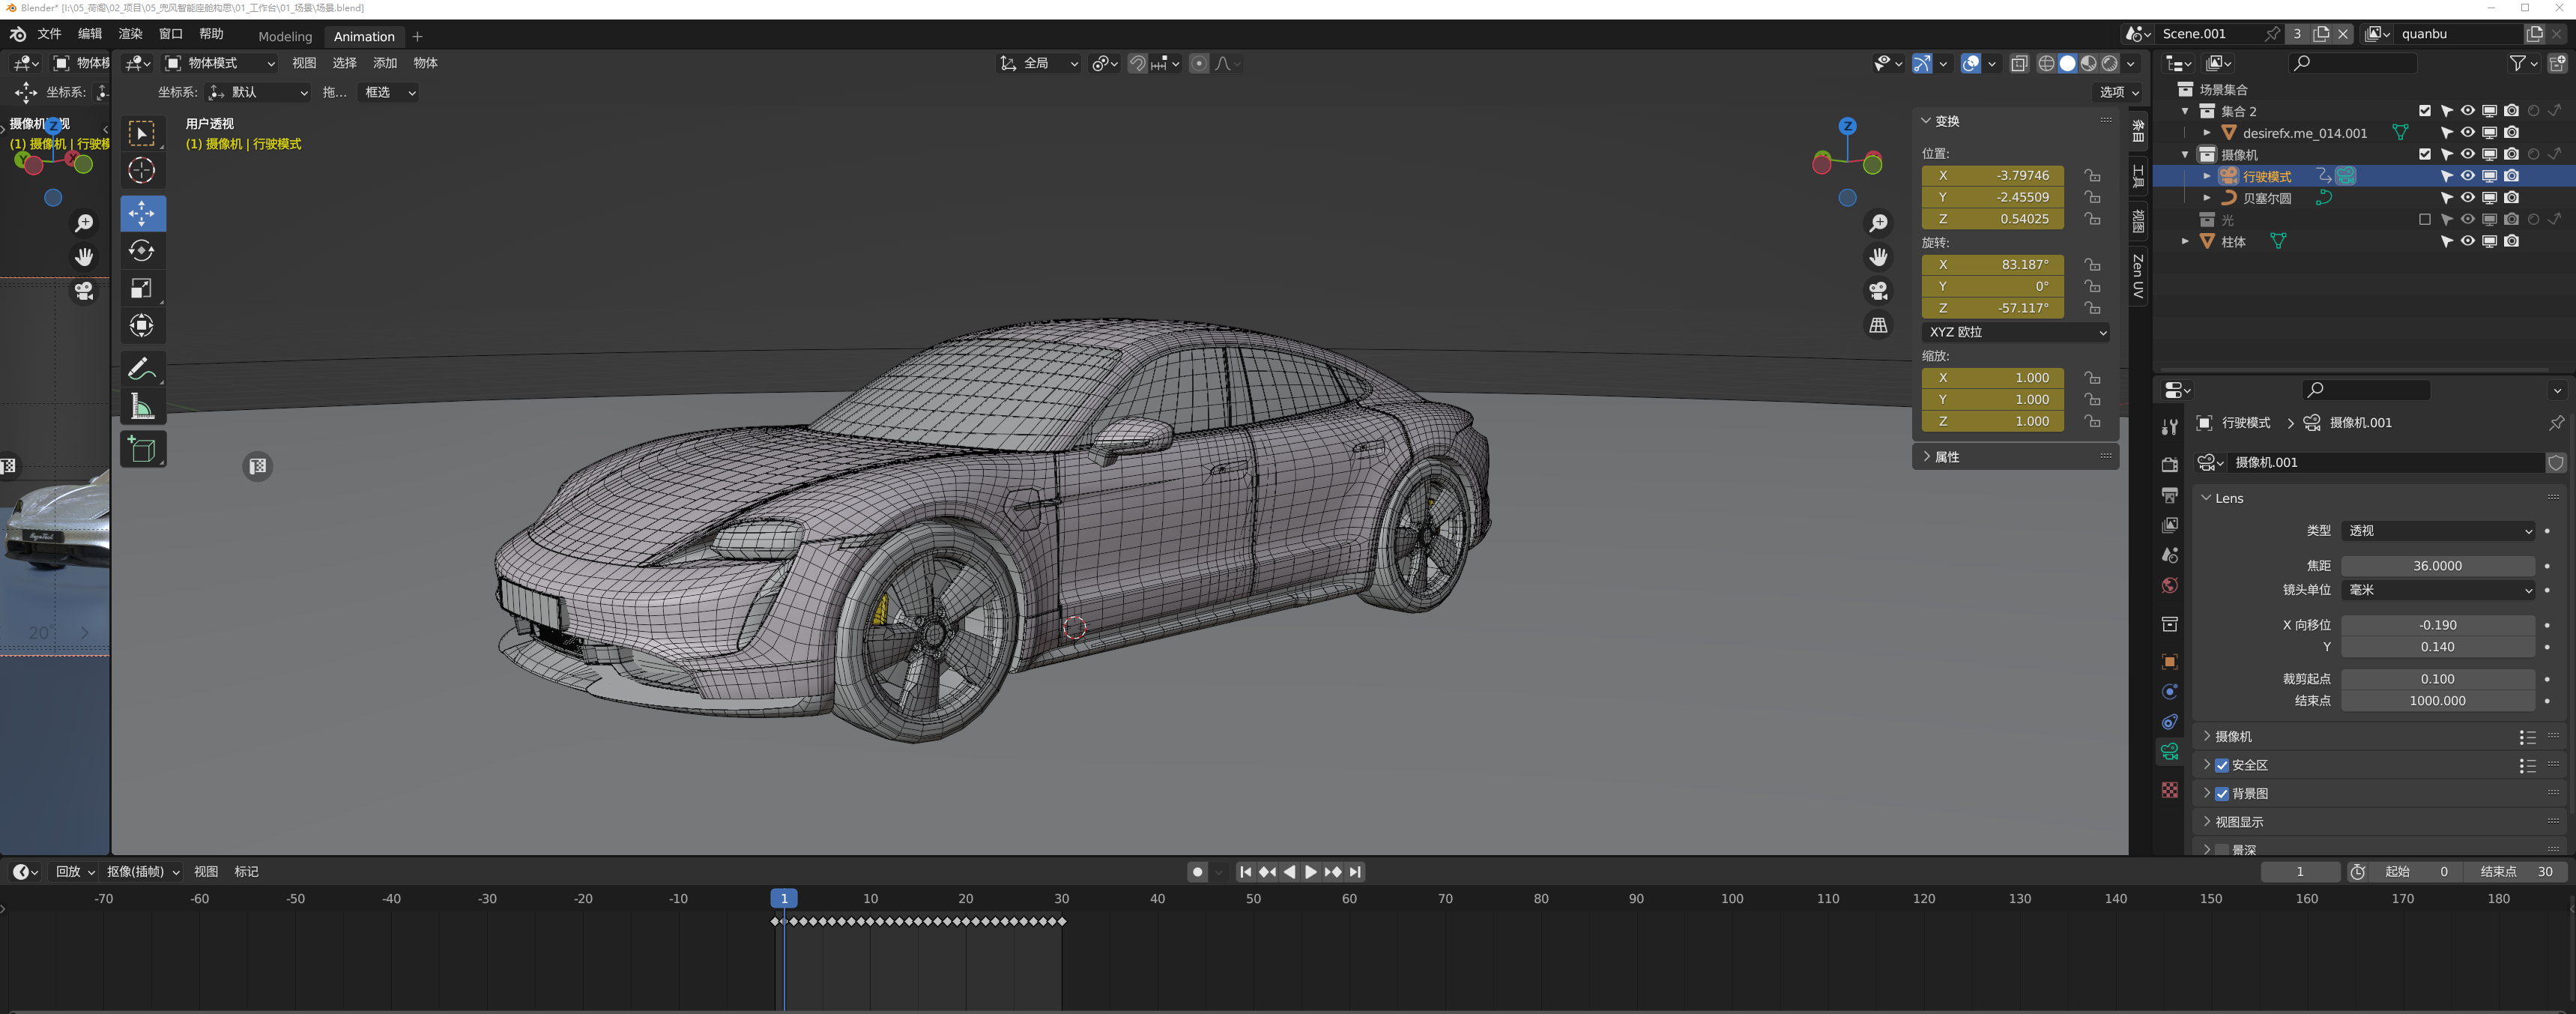The width and height of the screenshot is (2576, 1014).
Task: Uncheck the 安全区 checkbox
Action: pyautogui.click(x=2222, y=765)
